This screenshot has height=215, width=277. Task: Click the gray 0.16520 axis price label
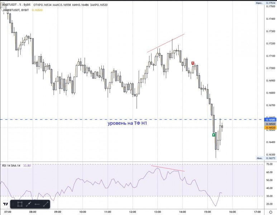pyautogui.click(x=270, y=124)
